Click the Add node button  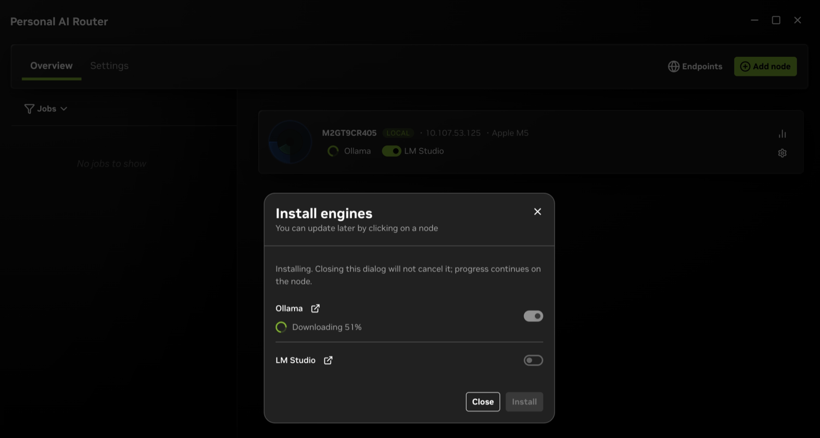click(765, 66)
